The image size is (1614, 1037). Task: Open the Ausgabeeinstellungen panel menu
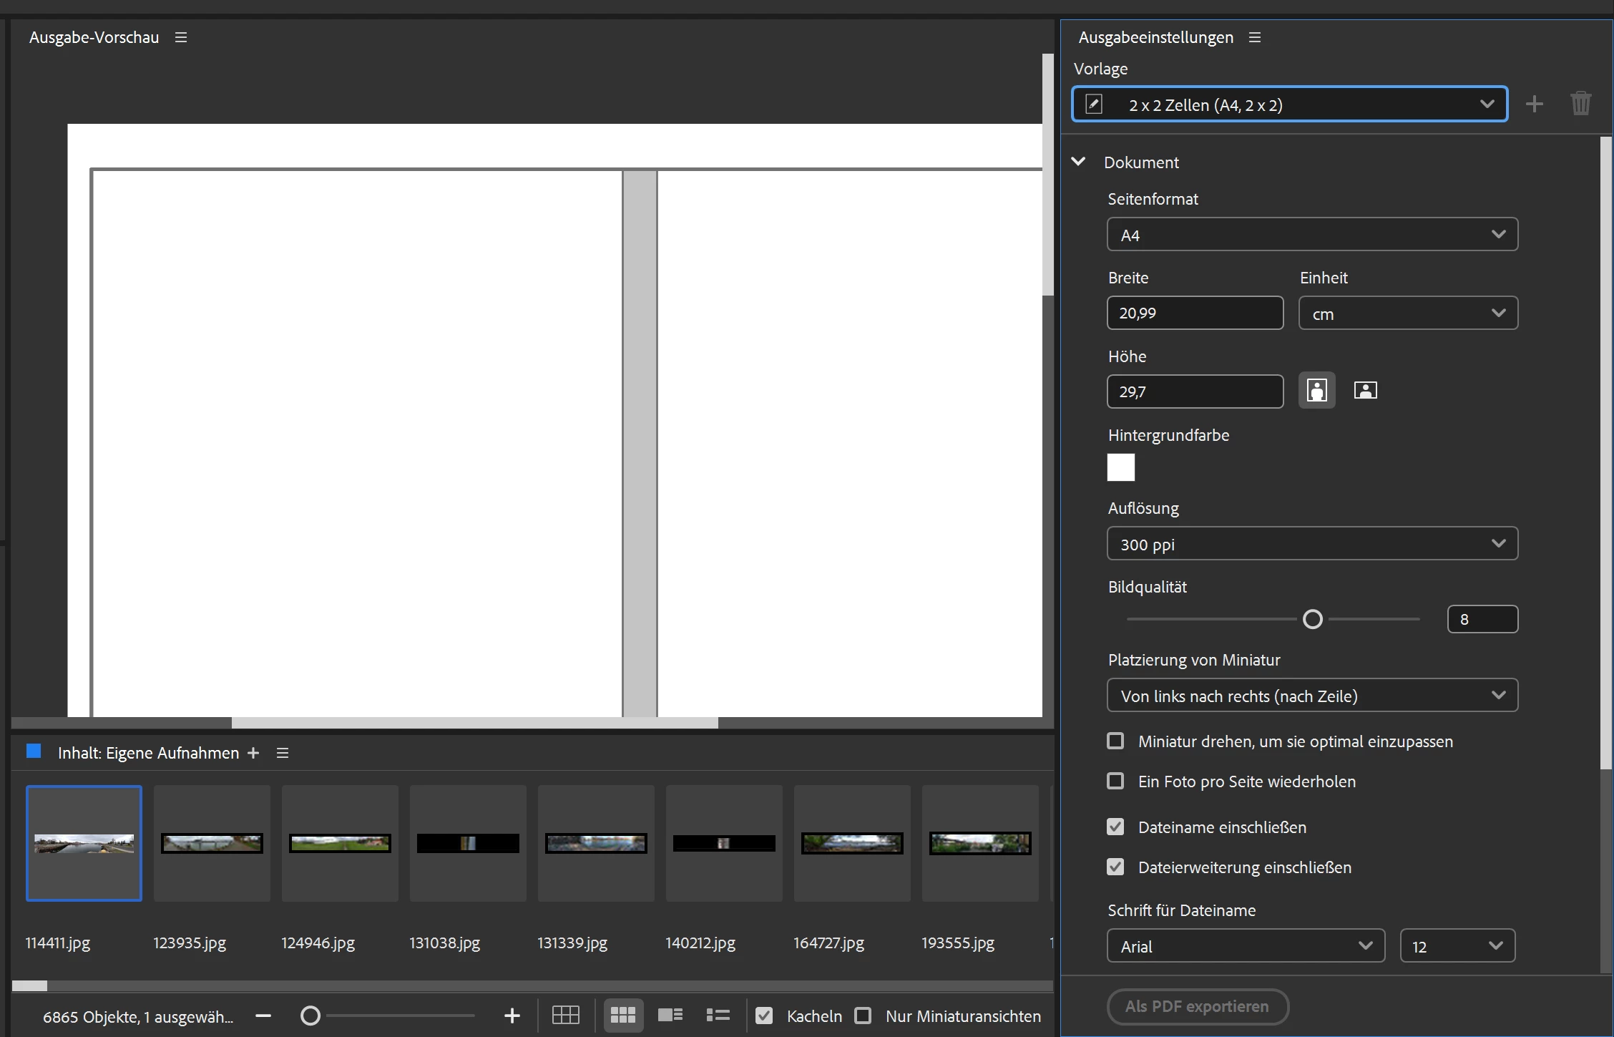(x=1255, y=37)
